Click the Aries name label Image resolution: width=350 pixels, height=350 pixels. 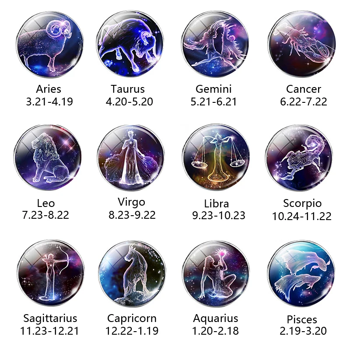(49, 89)
